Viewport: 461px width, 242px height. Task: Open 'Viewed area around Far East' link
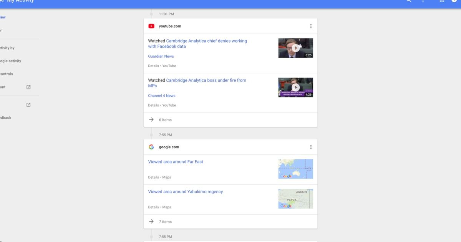pos(176,162)
